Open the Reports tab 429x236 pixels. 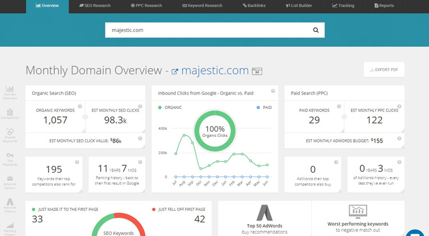(x=384, y=6)
